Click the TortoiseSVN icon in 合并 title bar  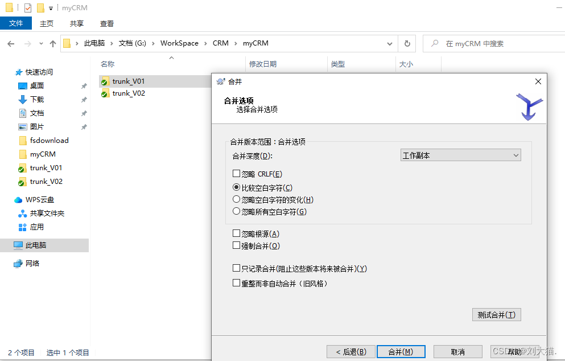click(x=221, y=82)
